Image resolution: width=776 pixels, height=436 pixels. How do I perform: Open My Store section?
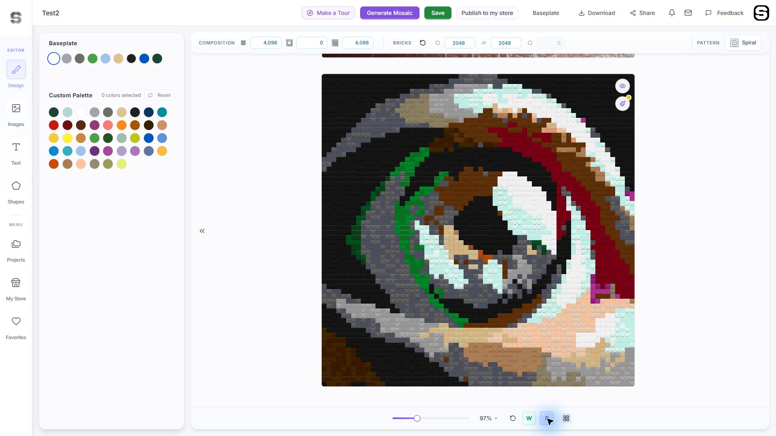pyautogui.click(x=16, y=288)
